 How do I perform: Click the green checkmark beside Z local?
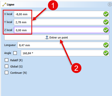[x=106, y=30]
